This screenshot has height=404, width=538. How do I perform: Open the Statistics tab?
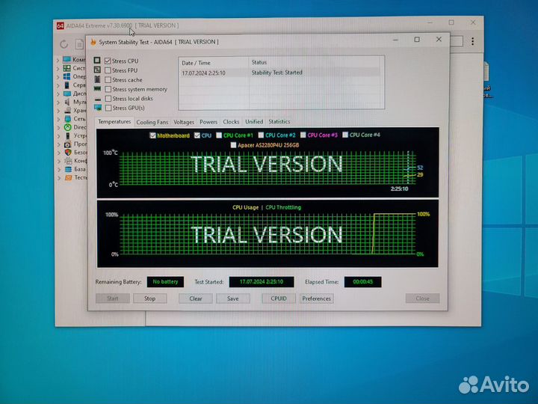pyautogui.click(x=279, y=122)
